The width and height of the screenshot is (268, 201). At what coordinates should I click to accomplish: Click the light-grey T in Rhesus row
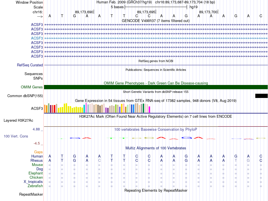(x=236, y=160)
